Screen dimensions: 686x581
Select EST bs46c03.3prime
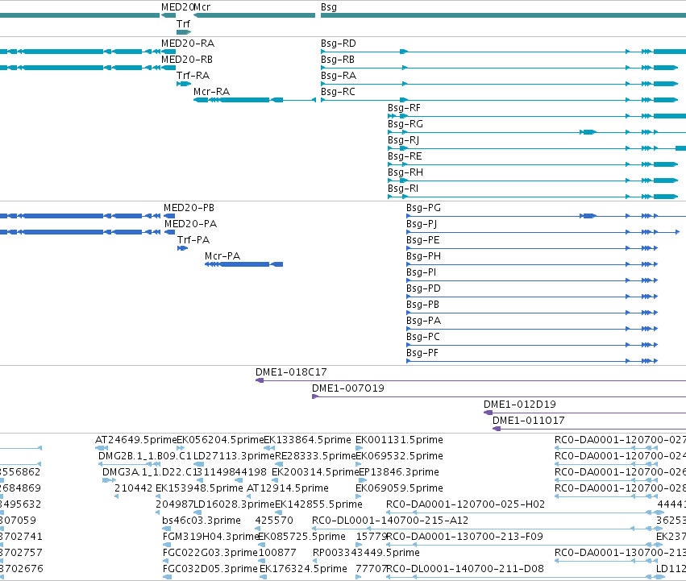click(x=202, y=521)
